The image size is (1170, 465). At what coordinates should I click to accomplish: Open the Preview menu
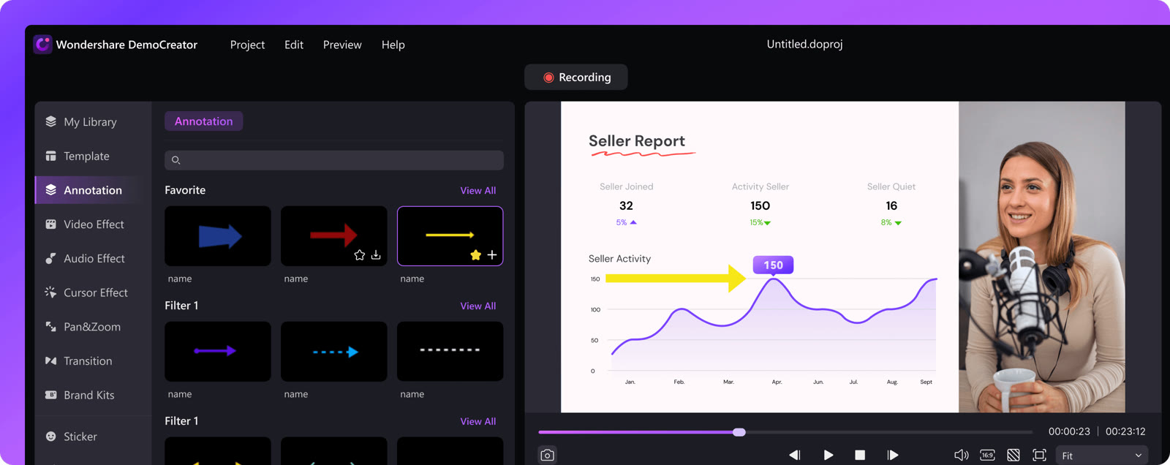342,45
